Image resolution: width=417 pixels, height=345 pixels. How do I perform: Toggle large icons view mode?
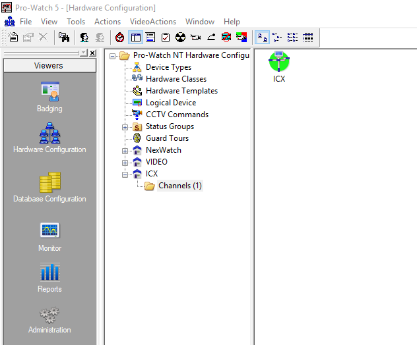[x=261, y=38]
